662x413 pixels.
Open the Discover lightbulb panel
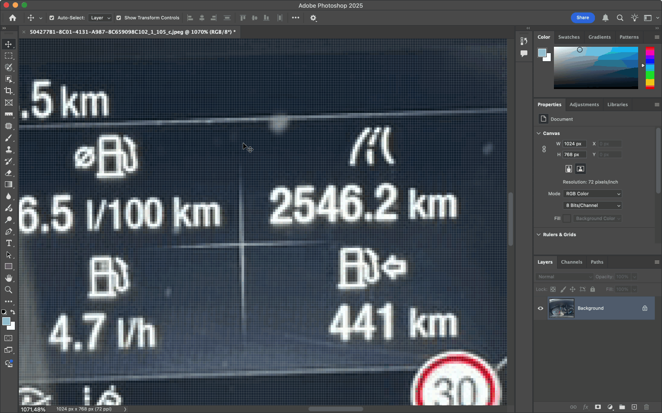[x=635, y=18]
